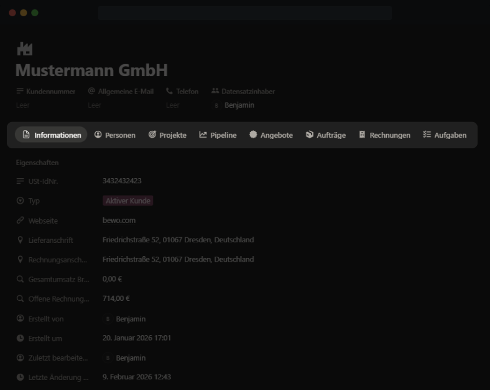
Task: Click the Rechnungen document icon
Action: coord(362,135)
